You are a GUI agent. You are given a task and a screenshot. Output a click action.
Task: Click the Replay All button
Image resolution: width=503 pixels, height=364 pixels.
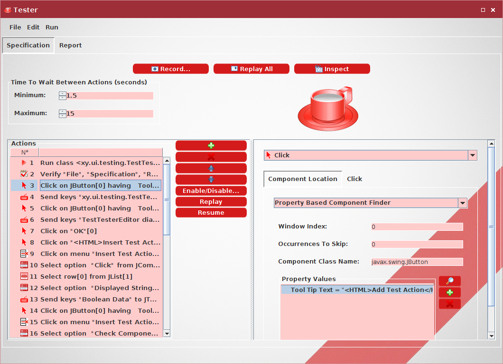(251, 68)
